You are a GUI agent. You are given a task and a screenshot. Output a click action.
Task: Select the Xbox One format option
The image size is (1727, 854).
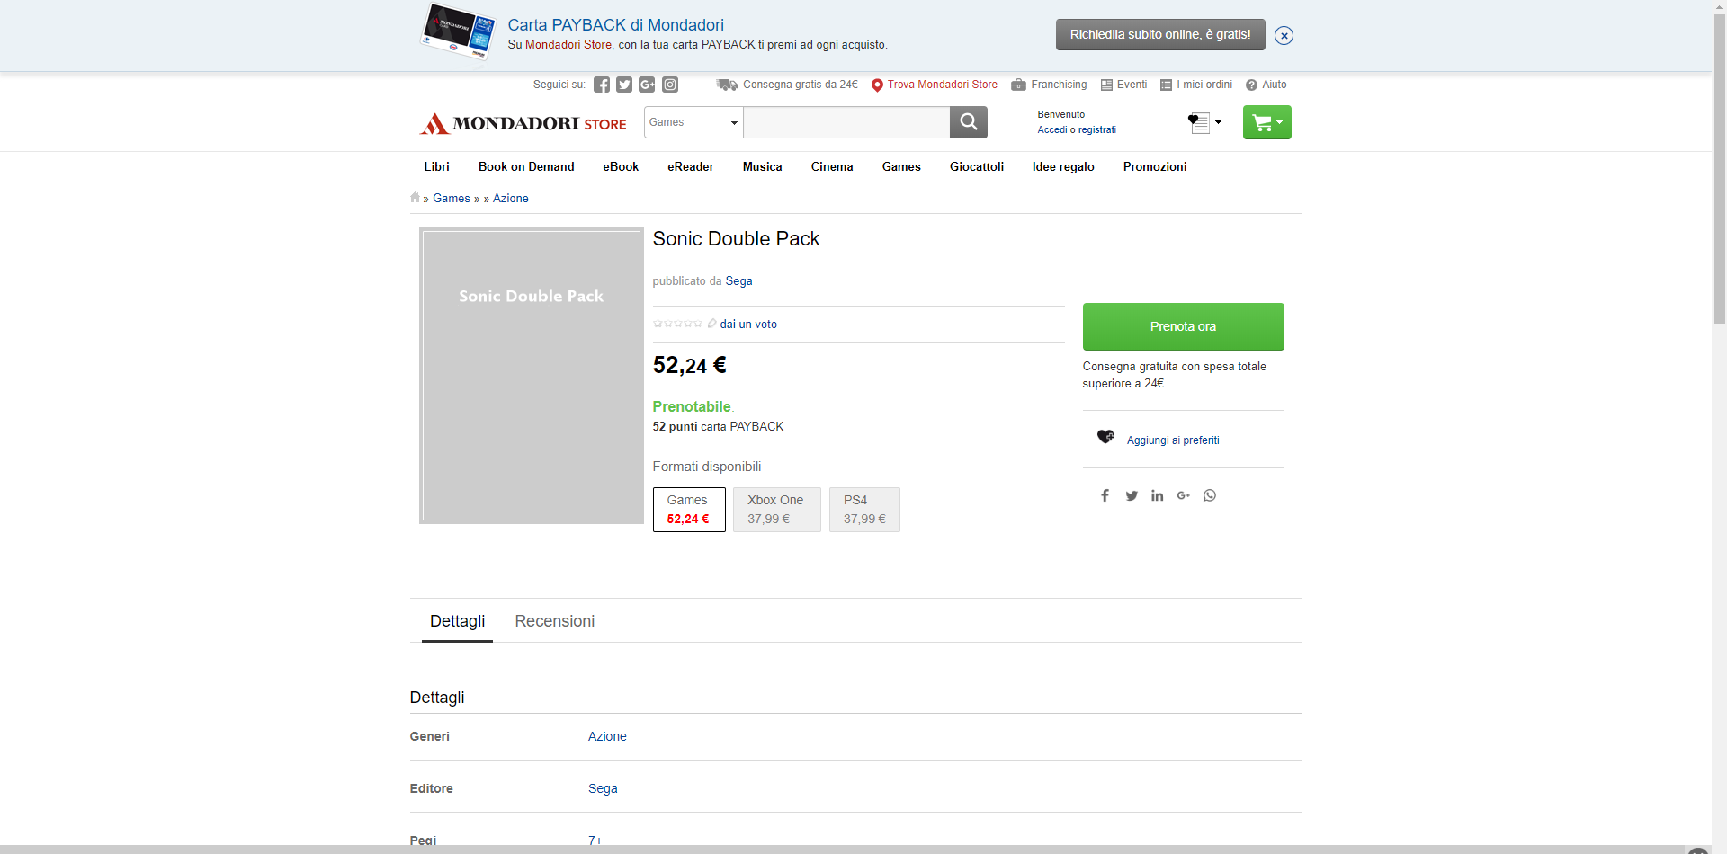(777, 510)
